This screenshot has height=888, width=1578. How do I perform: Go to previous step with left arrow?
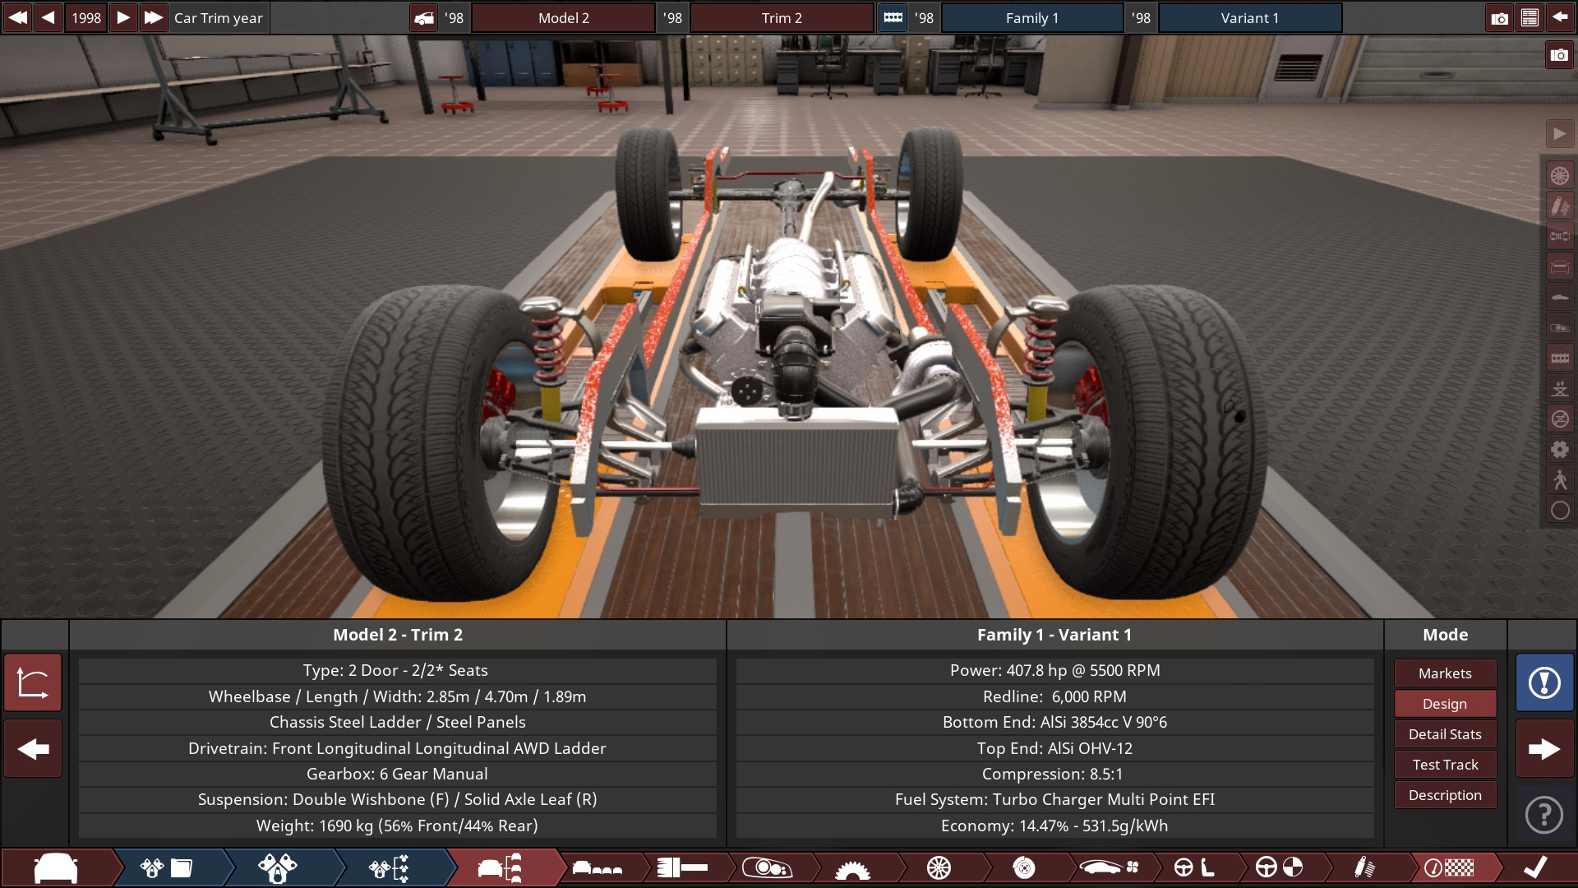point(33,748)
